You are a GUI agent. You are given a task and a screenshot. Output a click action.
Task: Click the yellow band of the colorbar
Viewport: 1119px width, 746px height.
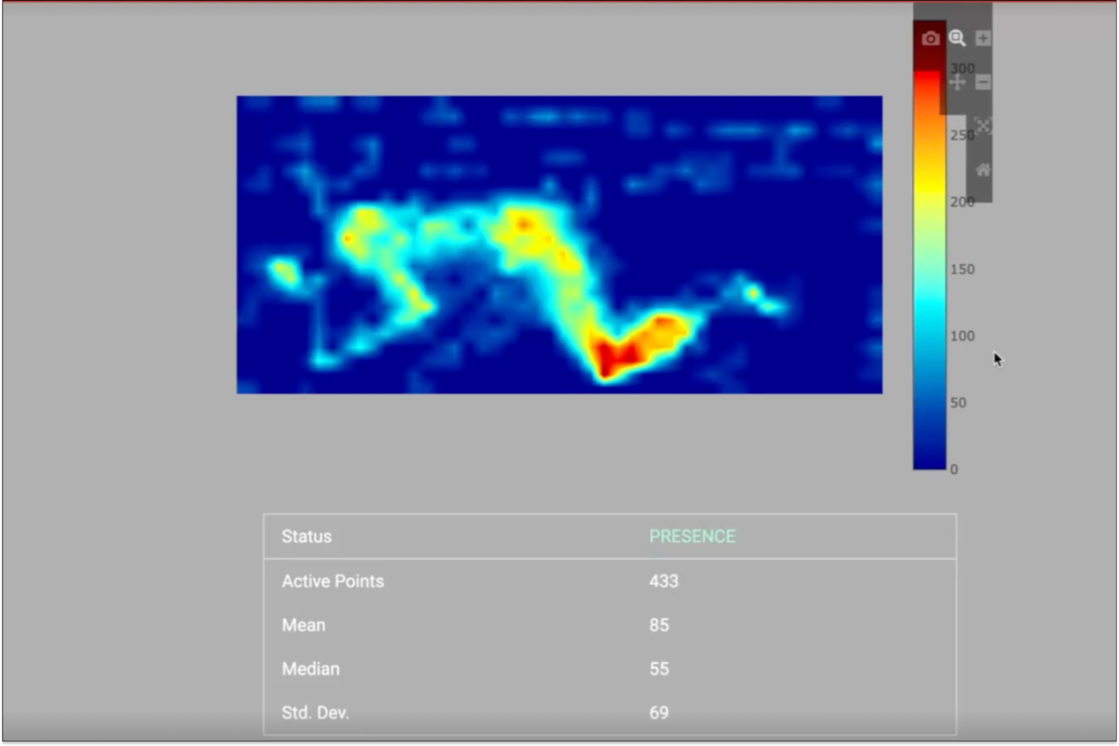pos(929,186)
